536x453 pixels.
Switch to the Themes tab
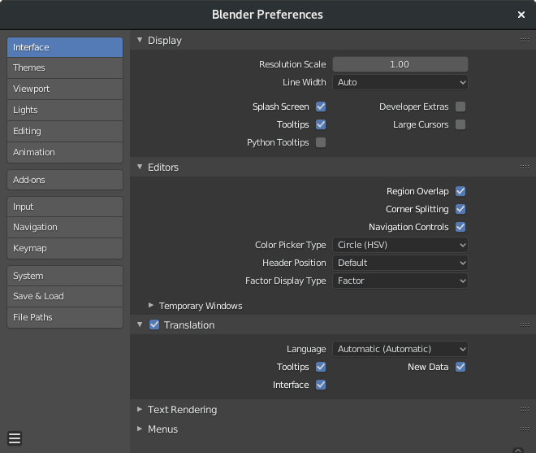coord(65,68)
